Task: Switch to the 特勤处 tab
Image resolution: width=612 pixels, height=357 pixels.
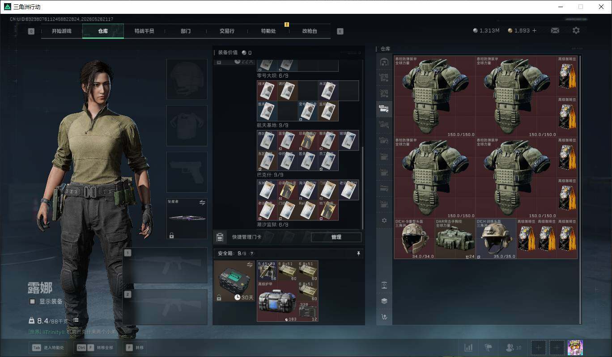Action: coord(268,31)
